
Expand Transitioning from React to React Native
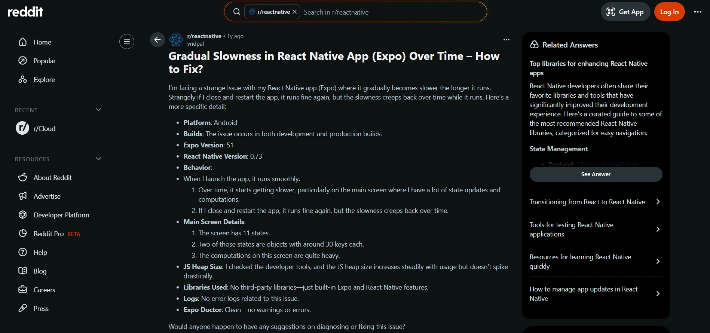pyautogui.click(x=595, y=202)
